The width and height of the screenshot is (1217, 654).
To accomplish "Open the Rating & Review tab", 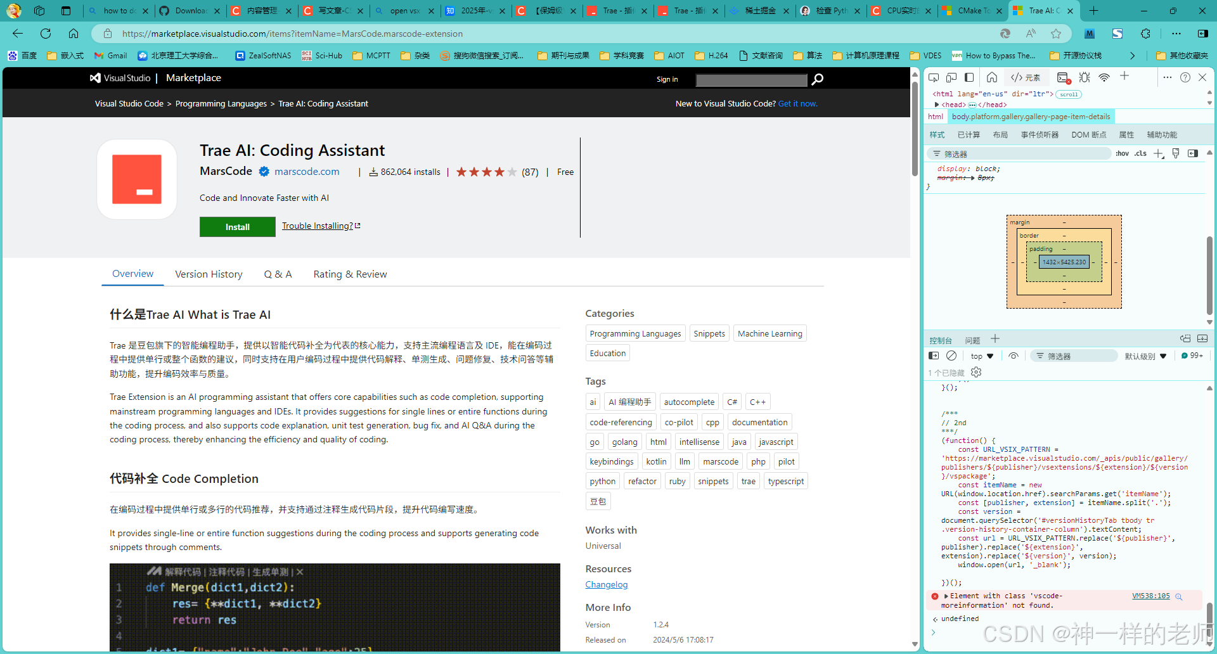I will tap(350, 274).
